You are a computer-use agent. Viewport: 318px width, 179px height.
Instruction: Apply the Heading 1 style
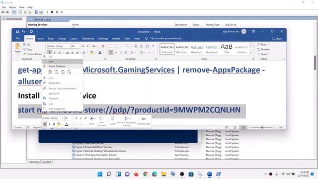(197, 49)
